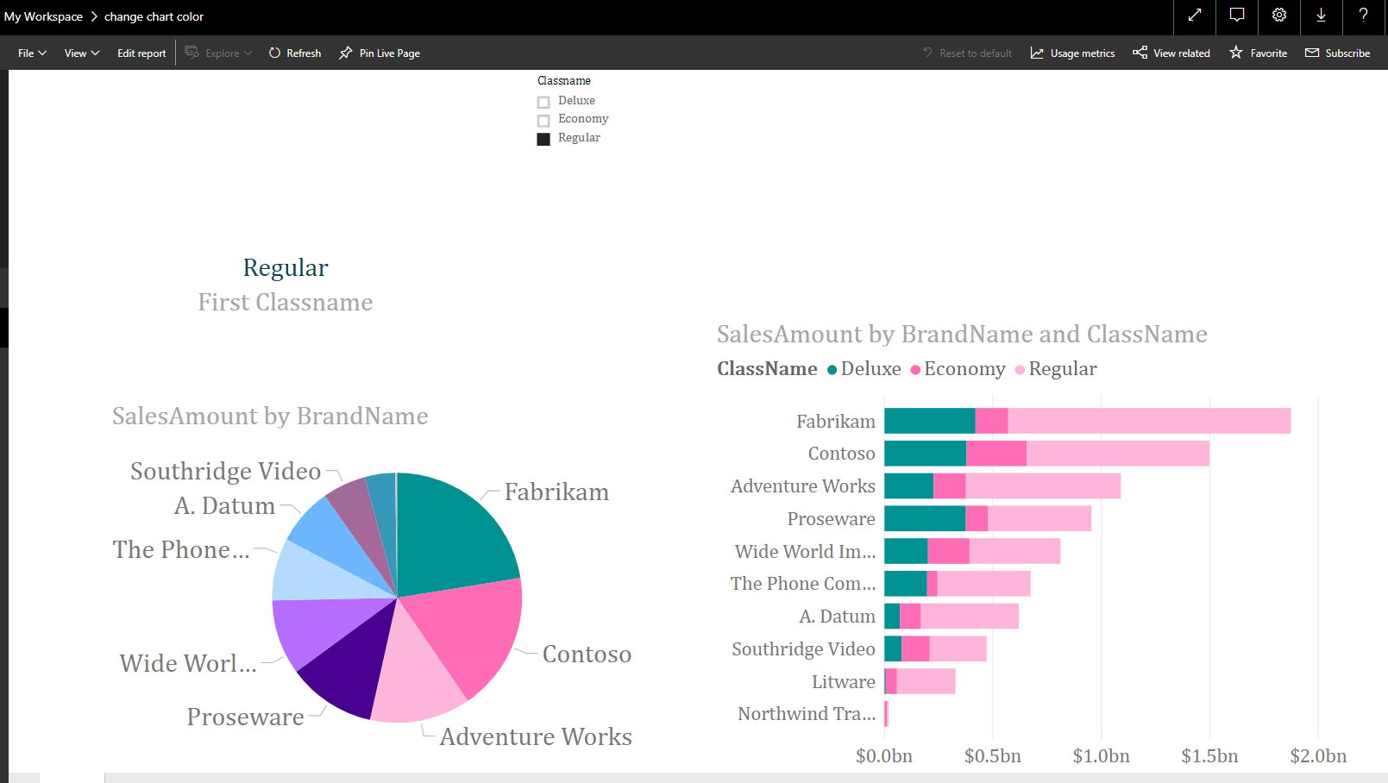Click the View related icon
This screenshot has height=783, width=1388.
(x=1140, y=53)
